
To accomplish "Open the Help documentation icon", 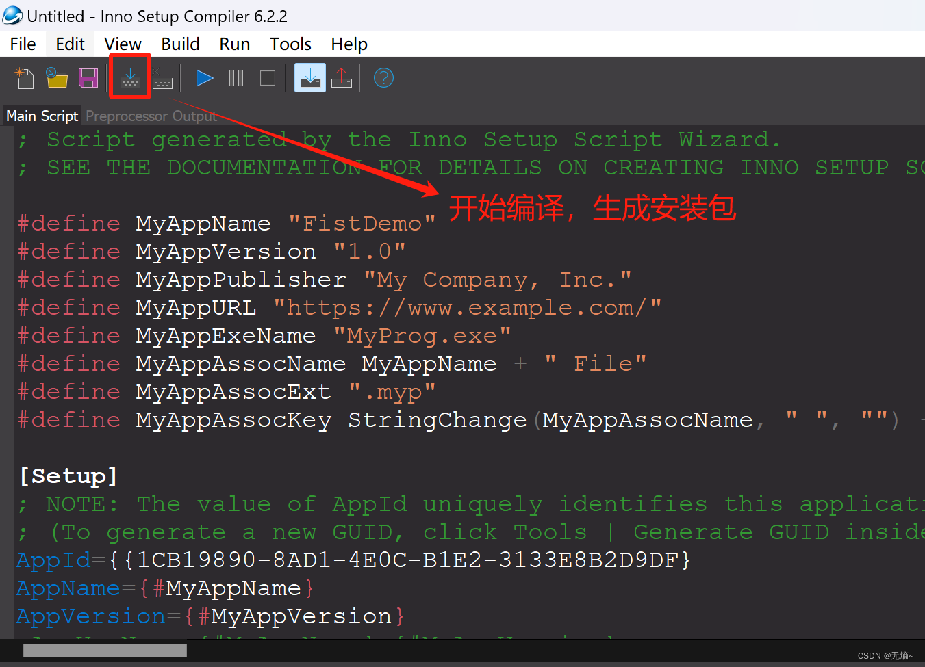I will (x=383, y=77).
